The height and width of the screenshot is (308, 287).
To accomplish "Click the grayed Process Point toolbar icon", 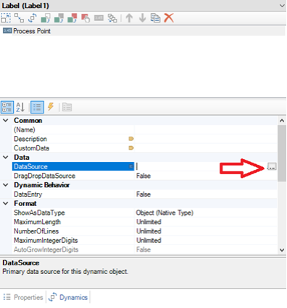I will coord(99,18).
